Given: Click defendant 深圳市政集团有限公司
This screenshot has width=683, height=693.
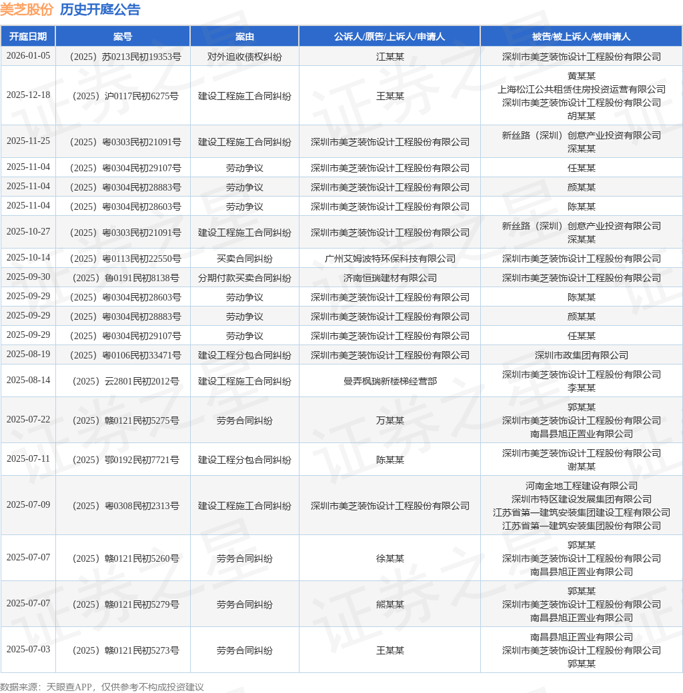Looking at the screenshot, I should point(581,355).
